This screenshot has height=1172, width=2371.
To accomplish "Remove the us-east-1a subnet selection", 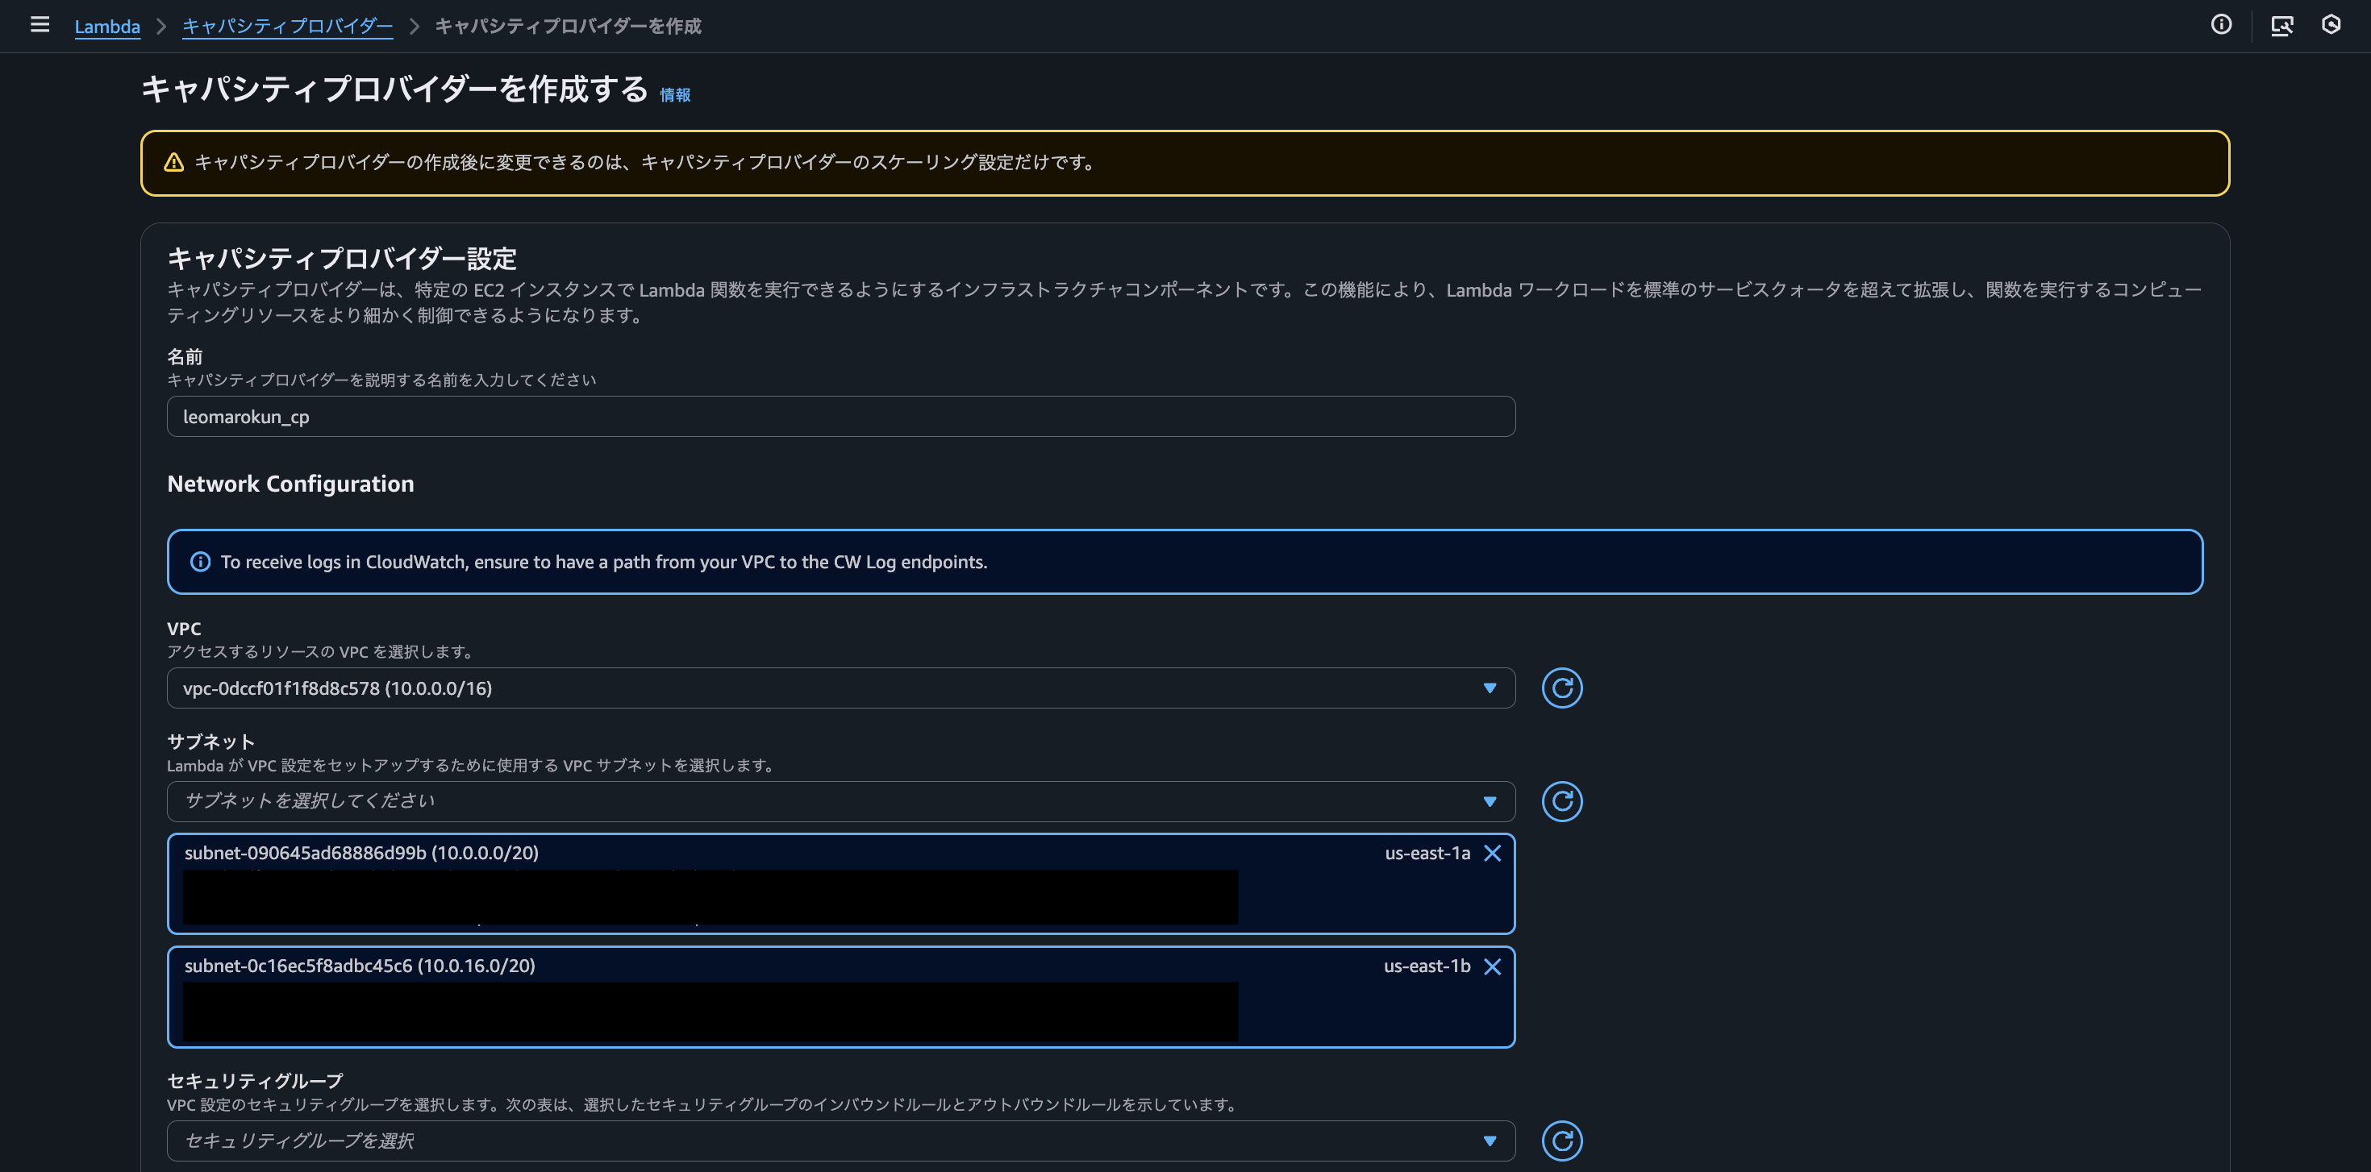I will [x=1493, y=853].
